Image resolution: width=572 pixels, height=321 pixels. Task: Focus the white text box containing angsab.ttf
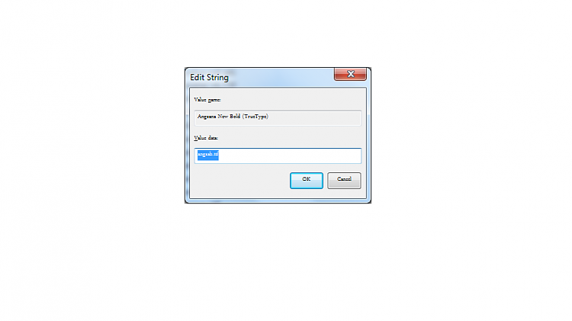click(278, 156)
